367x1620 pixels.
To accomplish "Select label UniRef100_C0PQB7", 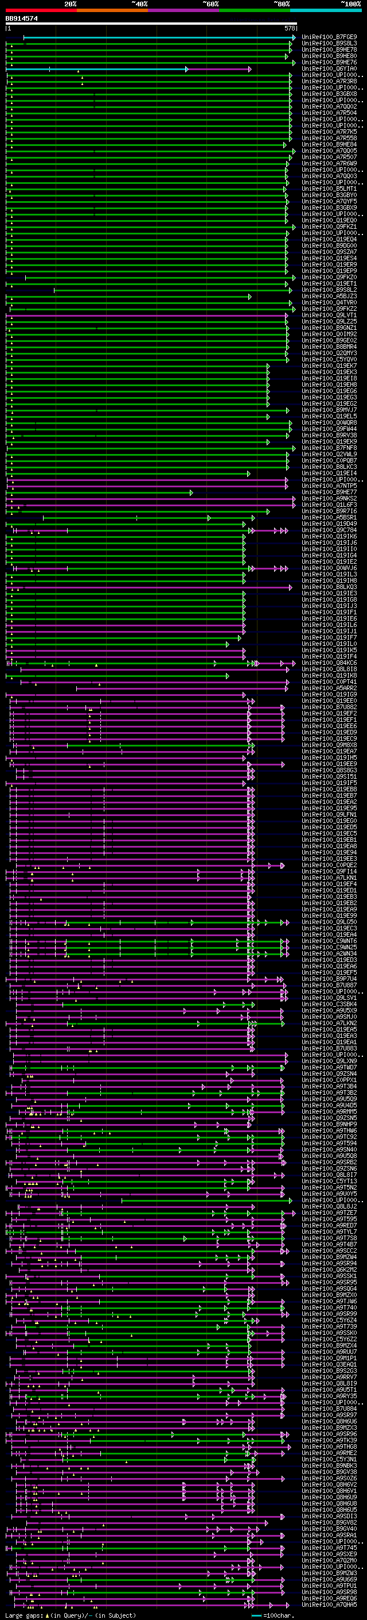I will [x=329, y=460].
